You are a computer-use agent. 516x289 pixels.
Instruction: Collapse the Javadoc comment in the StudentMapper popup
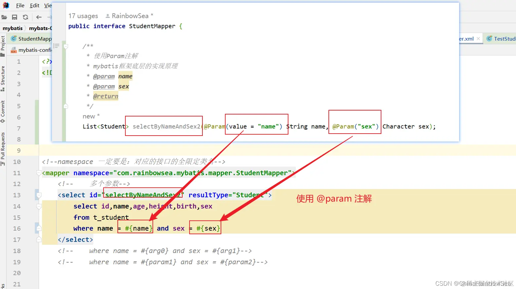coord(66,46)
